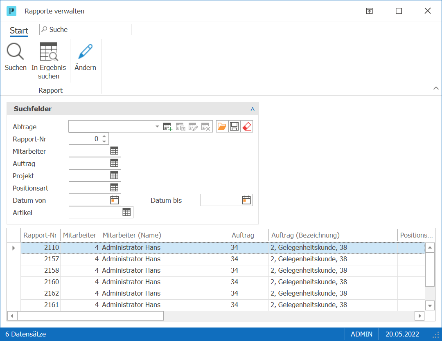The image size is (442, 341).
Task: Open In Ergebnis suchen tool
Action: (x=49, y=61)
